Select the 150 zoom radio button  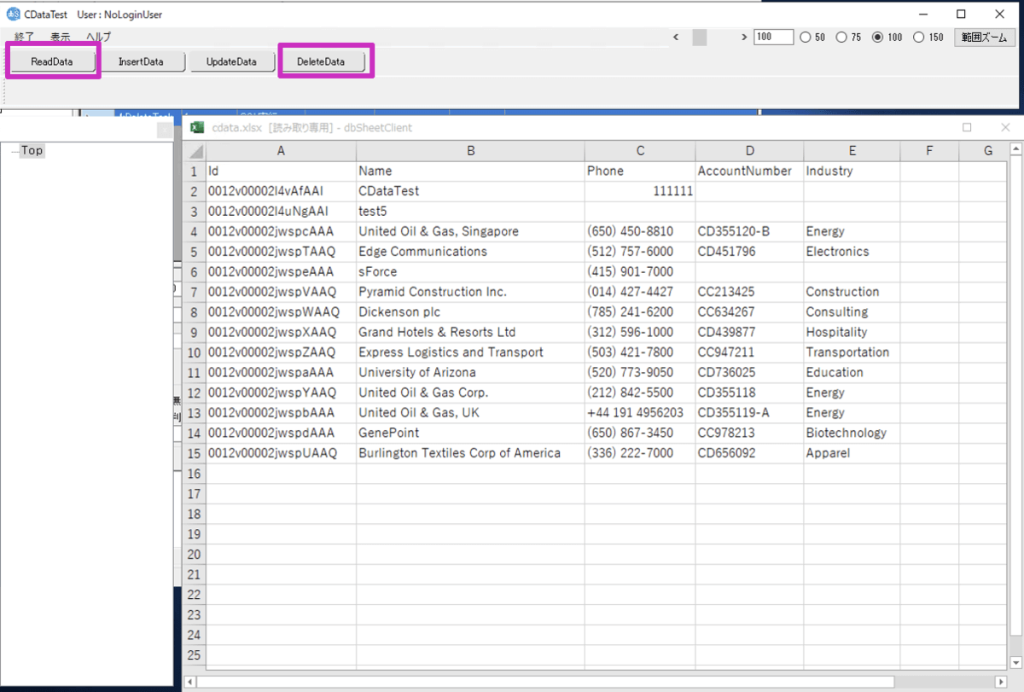pyautogui.click(x=919, y=38)
